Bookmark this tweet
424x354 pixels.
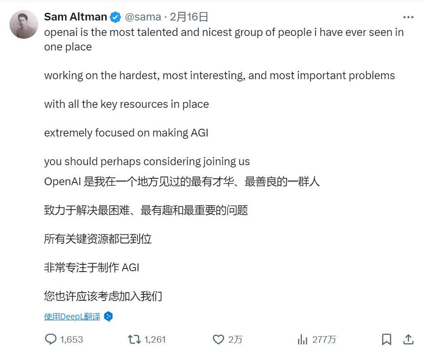coord(386,339)
